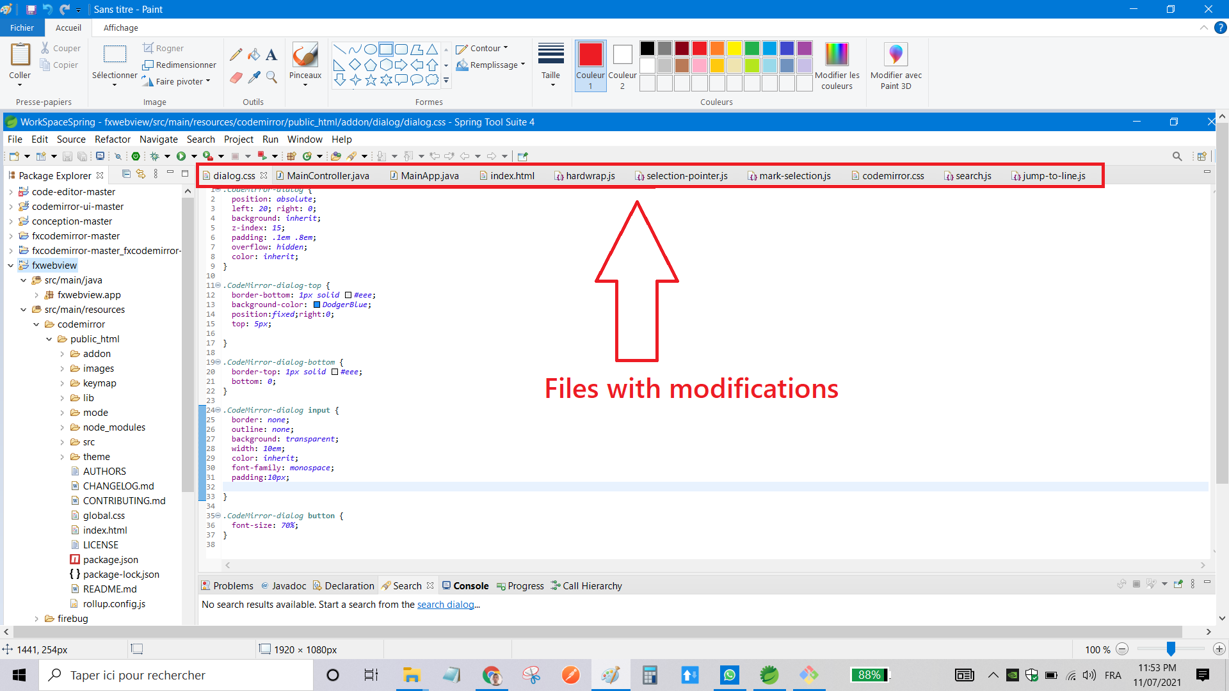Open the Shapes list dropdown arrow
Image resolution: width=1229 pixels, height=691 pixels.
click(x=446, y=80)
